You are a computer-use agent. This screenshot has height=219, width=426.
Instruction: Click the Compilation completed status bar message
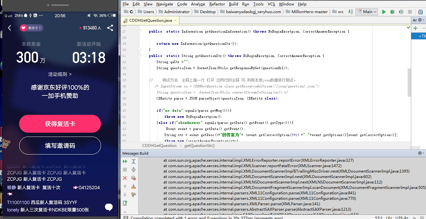206,218
